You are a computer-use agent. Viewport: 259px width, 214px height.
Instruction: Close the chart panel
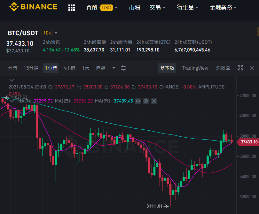[x=252, y=68]
